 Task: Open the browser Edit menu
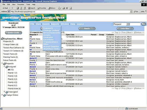9,5
